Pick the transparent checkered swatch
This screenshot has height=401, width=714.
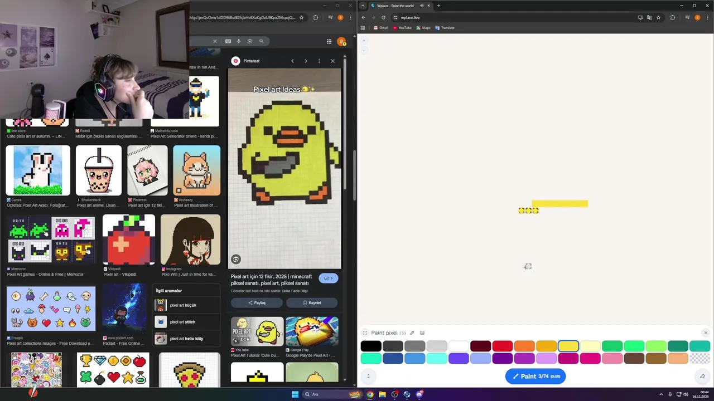(700, 358)
